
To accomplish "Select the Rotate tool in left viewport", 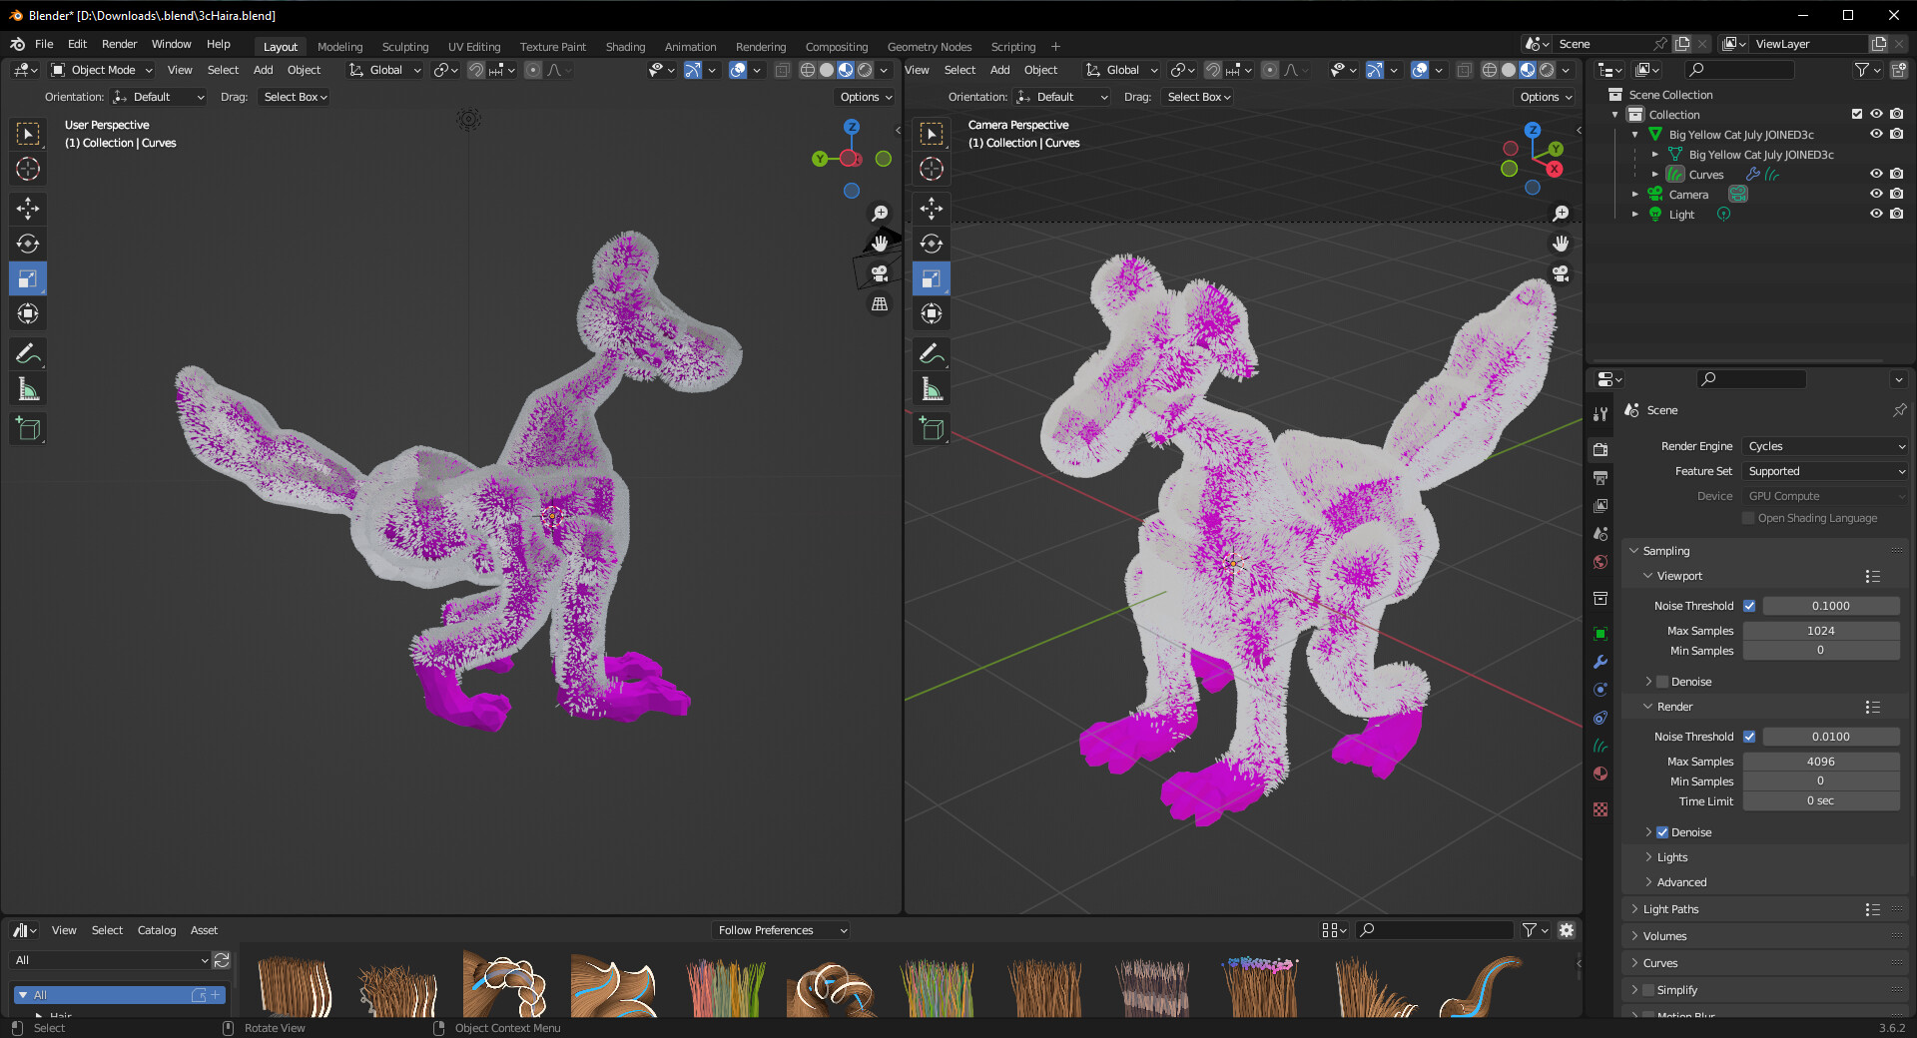I will (x=28, y=244).
